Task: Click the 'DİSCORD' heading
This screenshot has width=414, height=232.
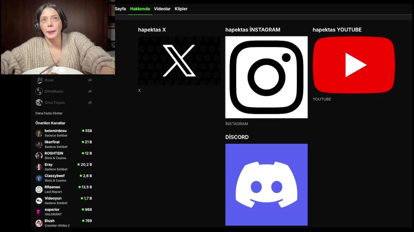Action: [x=237, y=137]
